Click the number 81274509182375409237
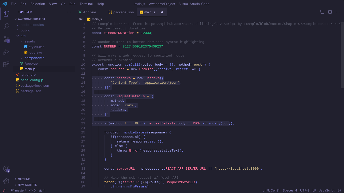This screenshot has width=344, height=193. (x=143, y=46)
